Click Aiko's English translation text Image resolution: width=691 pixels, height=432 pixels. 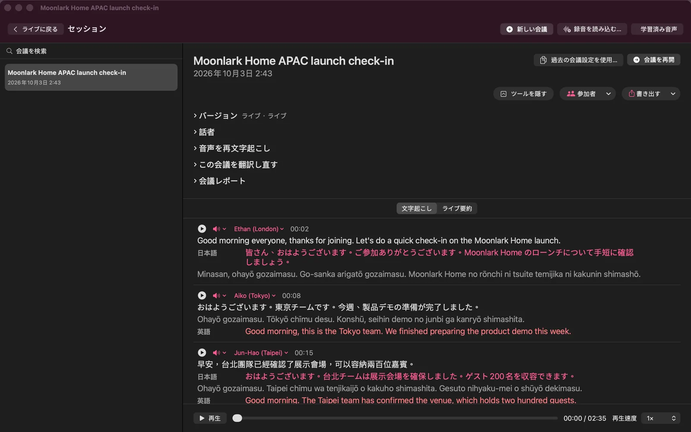pyautogui.click(x=408, y=331)
